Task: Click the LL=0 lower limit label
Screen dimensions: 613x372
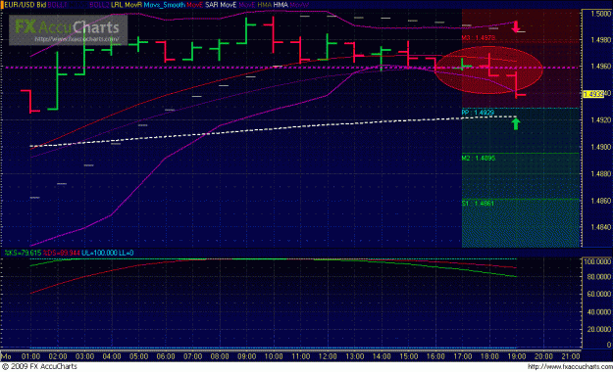Action: (x=127, y=253)
